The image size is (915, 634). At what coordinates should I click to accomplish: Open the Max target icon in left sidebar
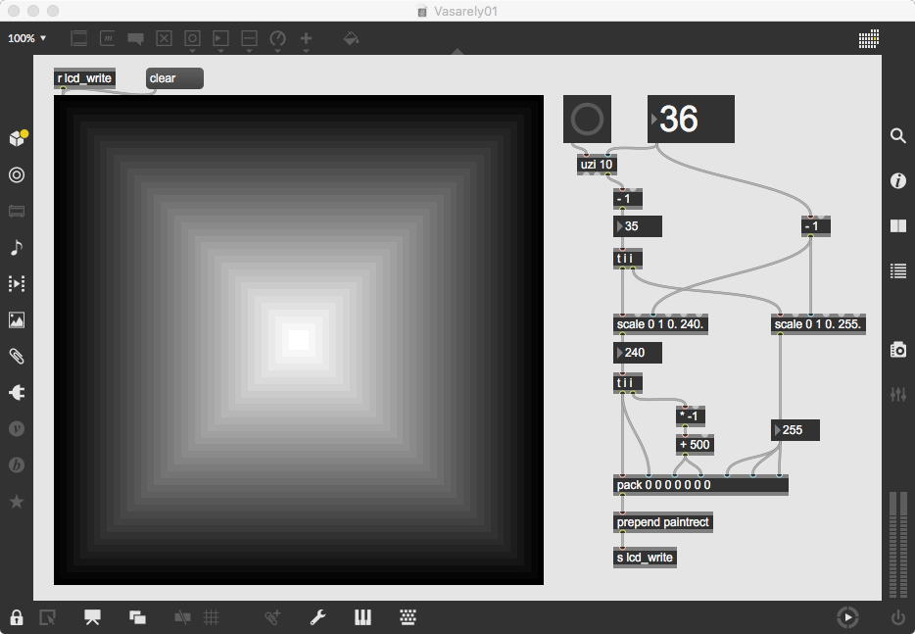point(17,174)
